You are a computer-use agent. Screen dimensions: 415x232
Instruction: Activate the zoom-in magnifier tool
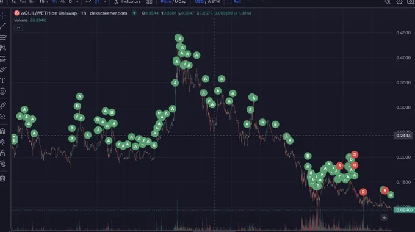click(x=3, y=117)
